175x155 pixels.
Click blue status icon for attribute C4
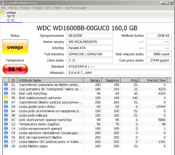(x=6, y=128)
